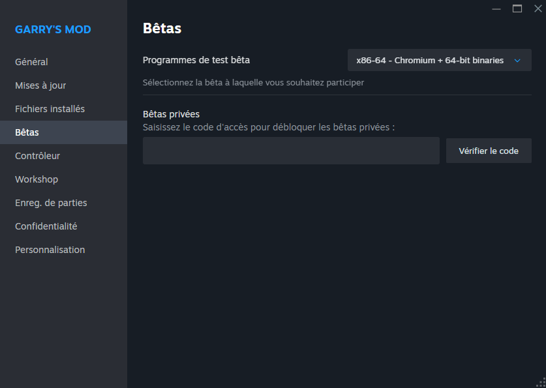This screenshot has height=388, width=546.
Task: Navigate to the Confidentialité section
Action: [46, 226]
